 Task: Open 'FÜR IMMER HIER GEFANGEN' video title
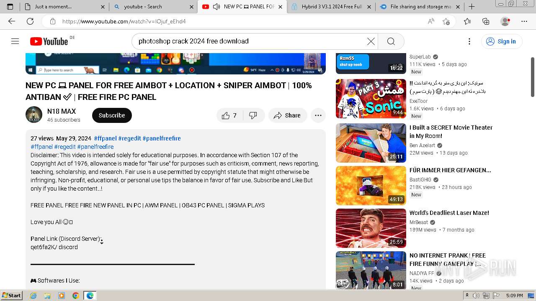(x=450, y=170)
